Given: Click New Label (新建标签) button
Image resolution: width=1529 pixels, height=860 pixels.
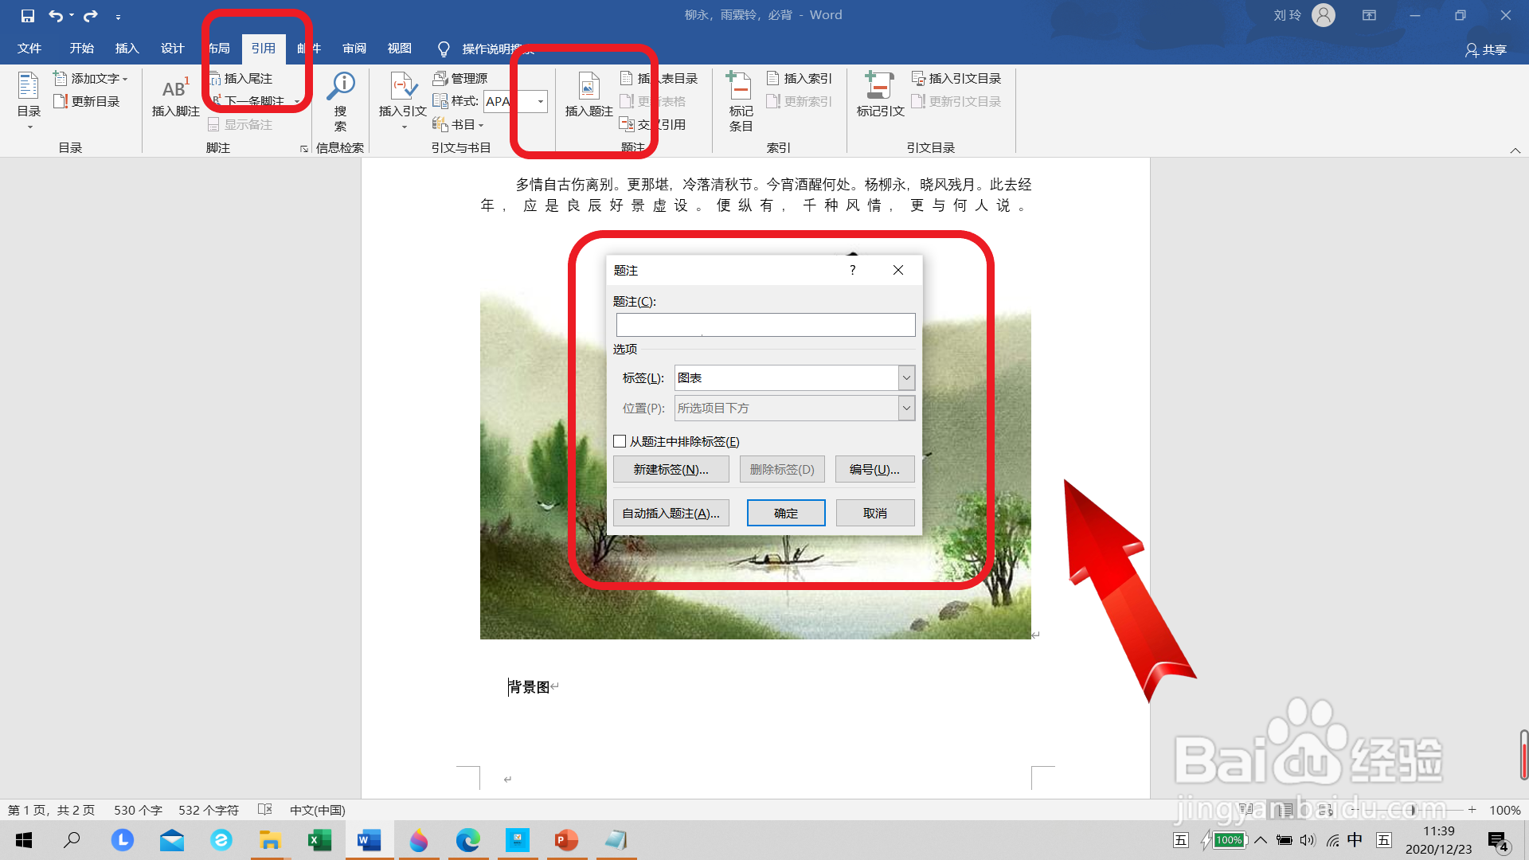Looking at the screenshot, I should pos(671,470).
